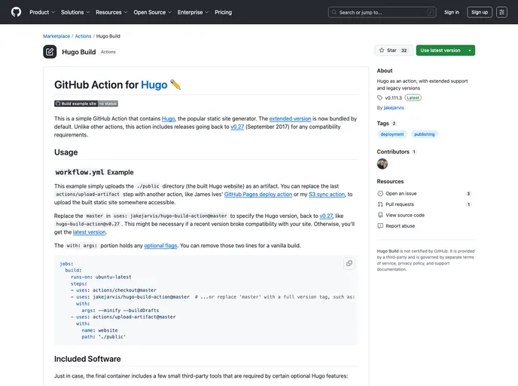Viewport: 518px width, 386px height.
Task: Click the 'name: website' code line
Action: 99,330
